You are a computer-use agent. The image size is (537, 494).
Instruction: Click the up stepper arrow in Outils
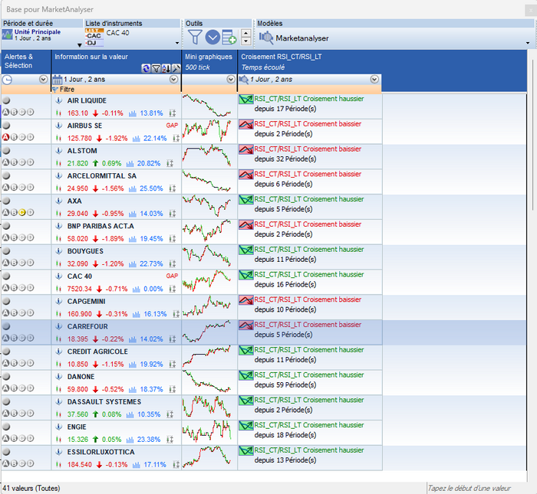pos(246,34)
